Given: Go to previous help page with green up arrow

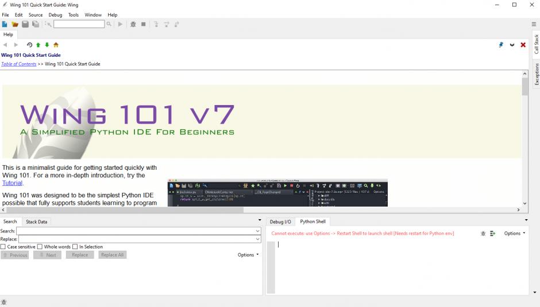Looking at the screenshot, I should 38,45.
